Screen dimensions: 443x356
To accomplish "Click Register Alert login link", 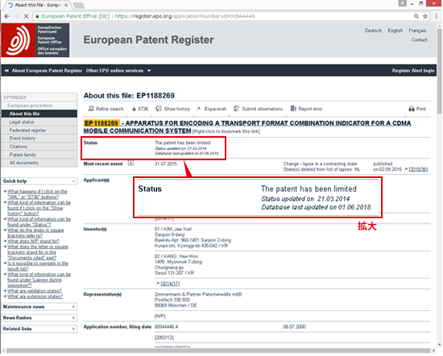I will [x=413, y=71].
